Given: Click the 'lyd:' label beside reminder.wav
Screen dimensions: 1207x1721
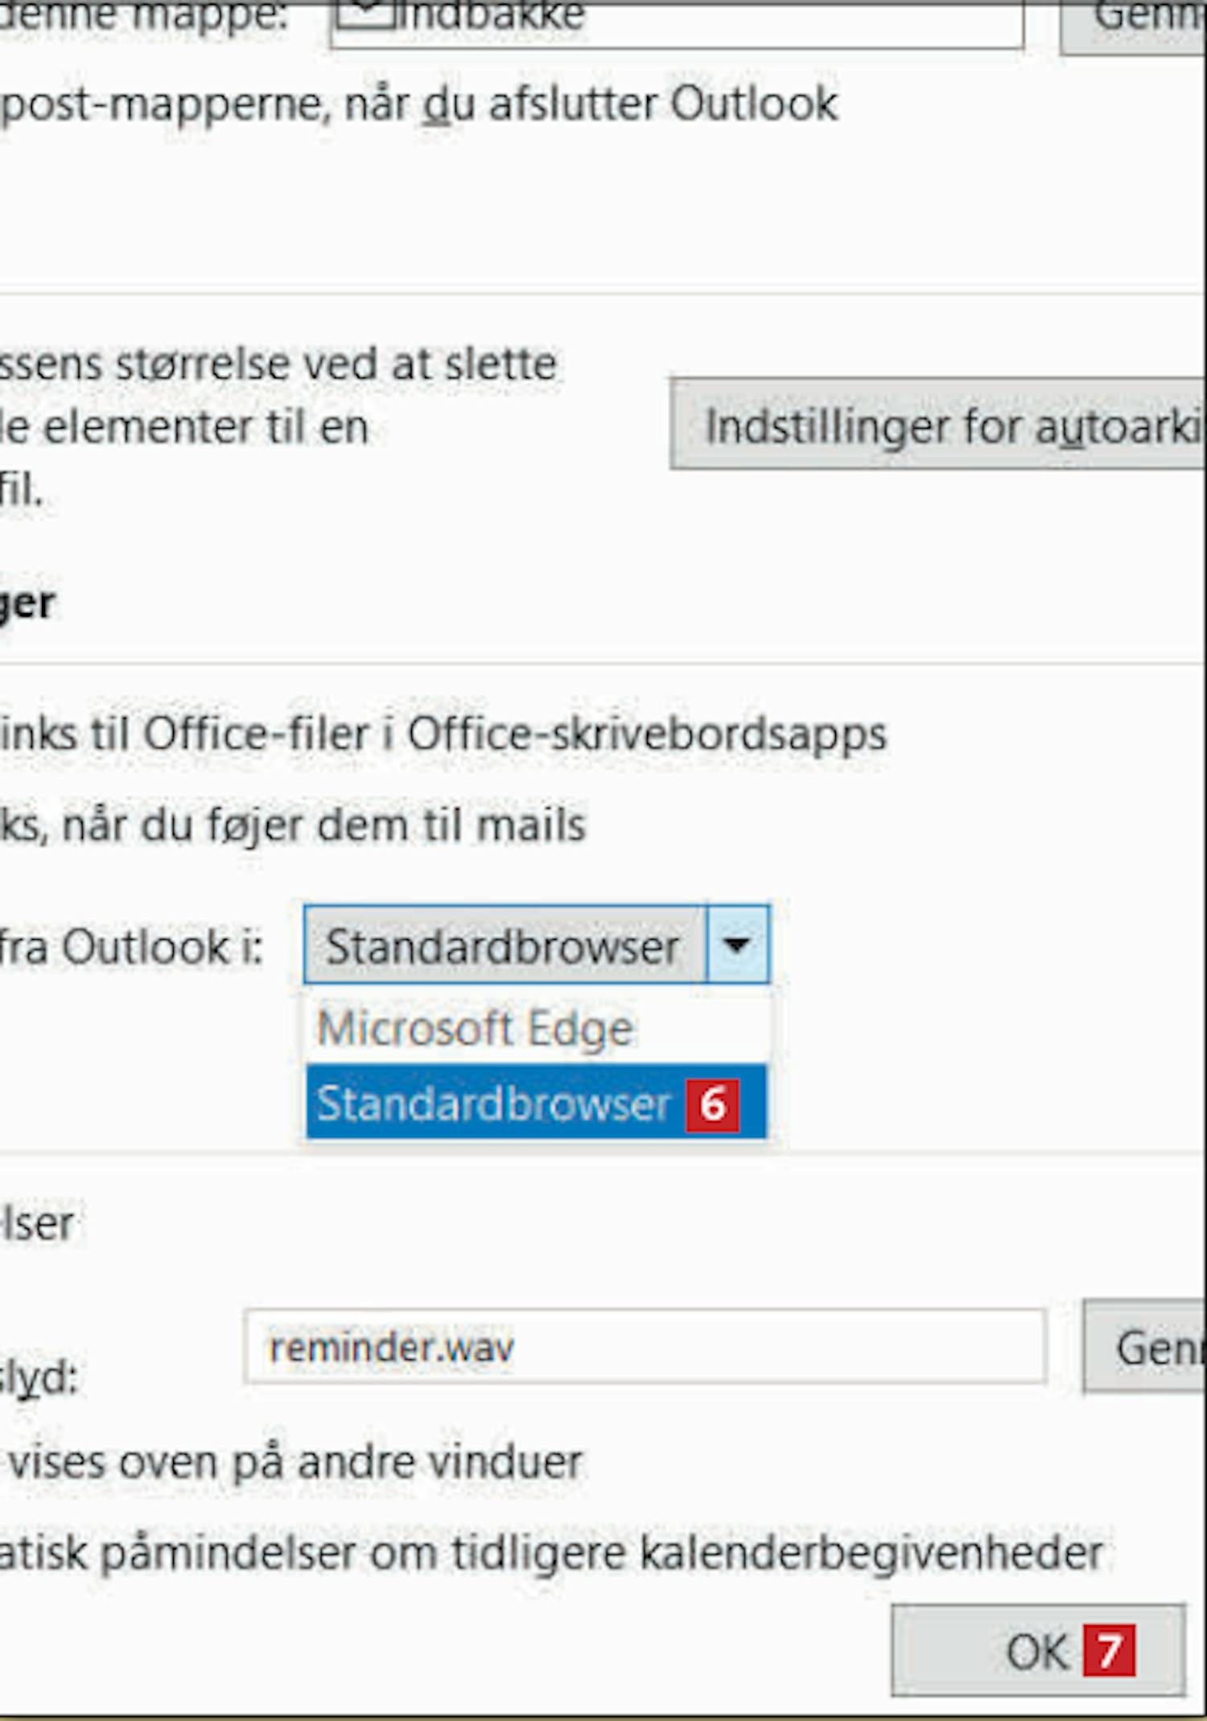Looking at the screenshot, I should pyautogui.click(x=39, y=1377).
